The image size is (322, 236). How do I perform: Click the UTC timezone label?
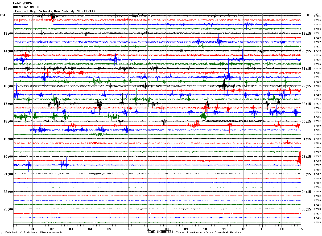[307, 15]
